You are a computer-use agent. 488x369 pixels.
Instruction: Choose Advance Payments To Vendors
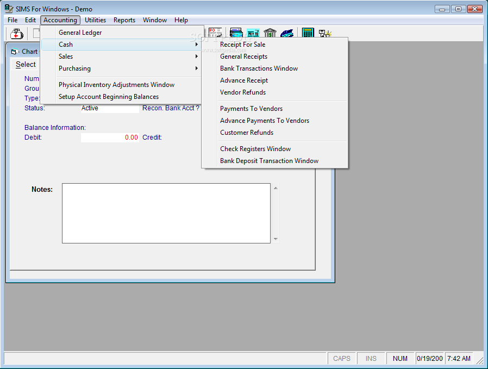click(275, 121)
